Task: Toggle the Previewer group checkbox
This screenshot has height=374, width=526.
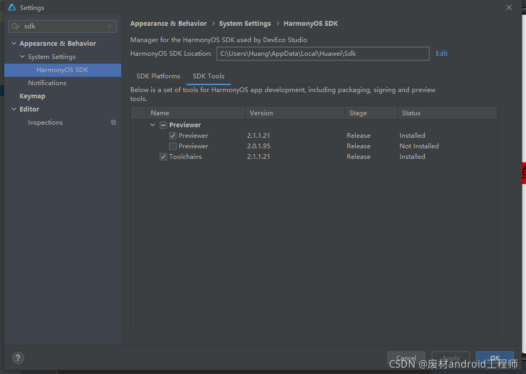Action: click(x=163, y=125)
